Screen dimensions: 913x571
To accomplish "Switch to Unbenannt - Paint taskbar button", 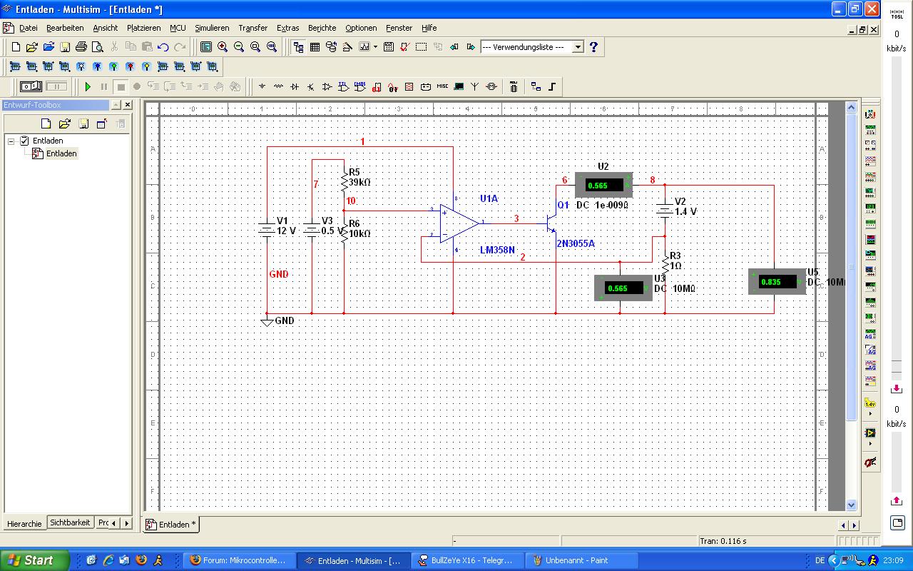I will tap(581, 560).
